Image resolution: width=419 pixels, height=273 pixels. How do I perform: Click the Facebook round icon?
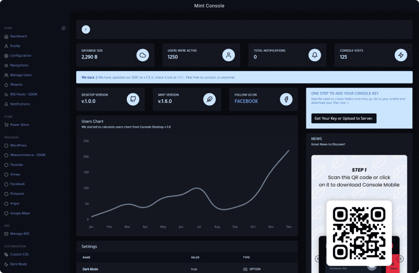[x=286, y=99]
